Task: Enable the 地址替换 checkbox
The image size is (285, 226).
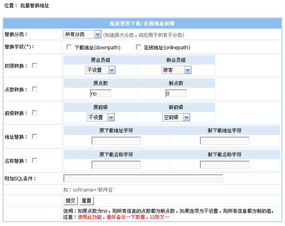Action: (35, 137)
